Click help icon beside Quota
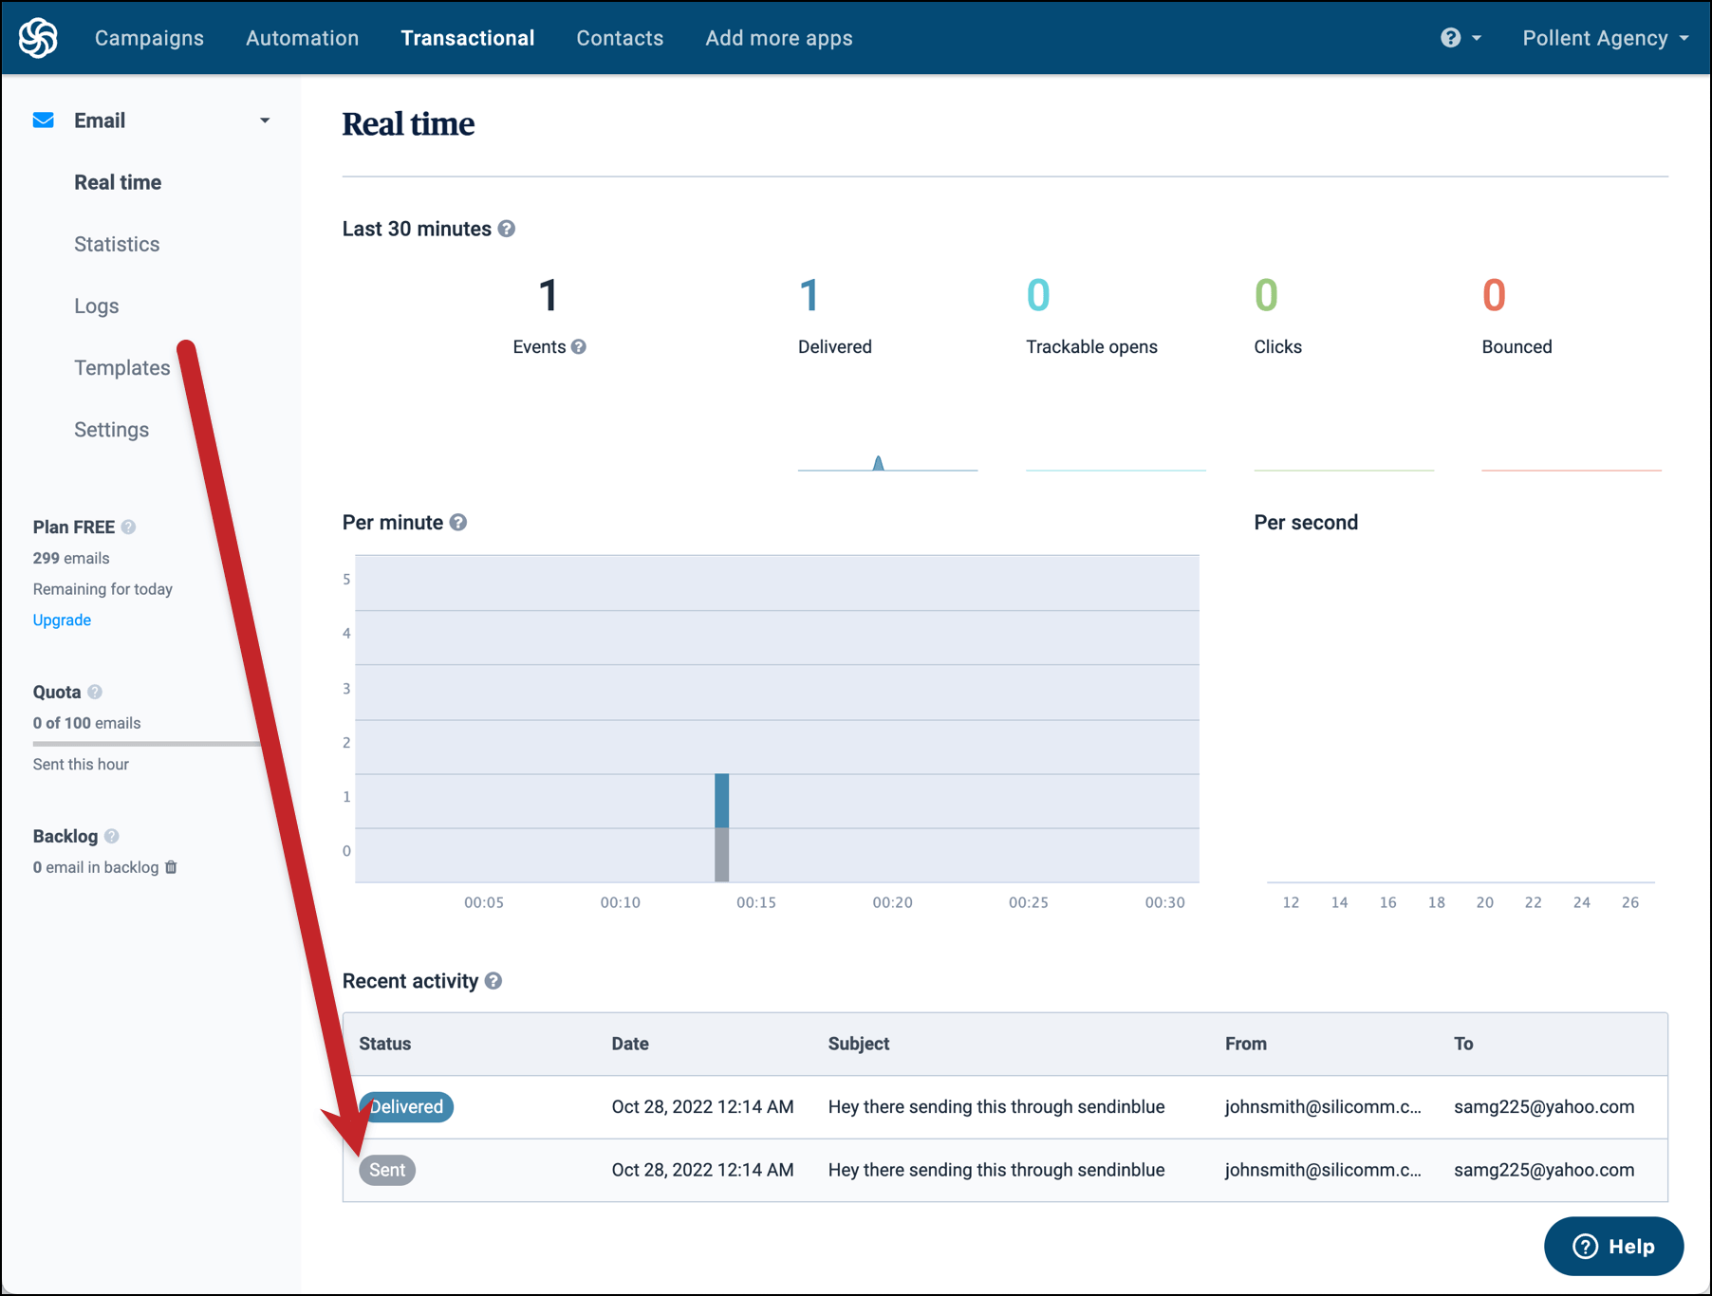 pos(95,692)
